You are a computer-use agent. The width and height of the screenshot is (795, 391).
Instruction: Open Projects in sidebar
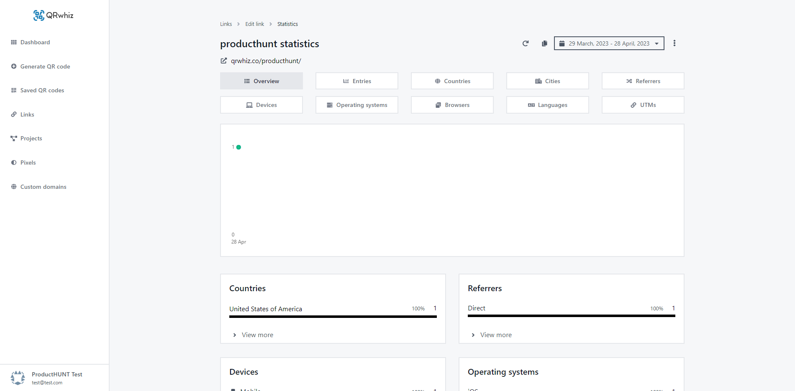click(x=31, y=138)
